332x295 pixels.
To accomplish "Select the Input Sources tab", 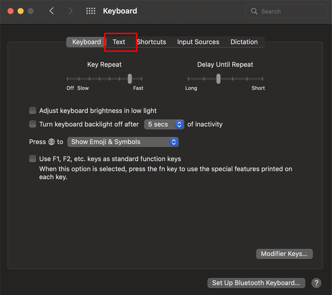I will 198,42.
